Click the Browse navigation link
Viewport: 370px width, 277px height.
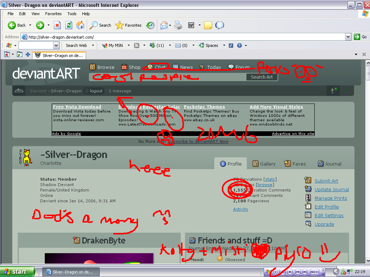[102, 67]
